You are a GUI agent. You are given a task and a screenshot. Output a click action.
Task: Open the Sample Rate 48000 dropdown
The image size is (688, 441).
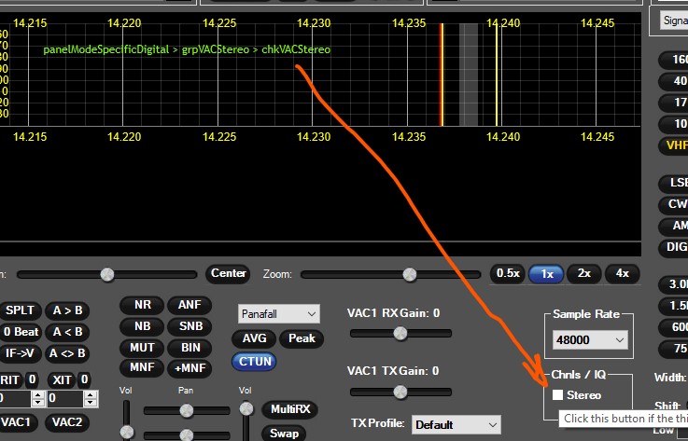point(588,340)
